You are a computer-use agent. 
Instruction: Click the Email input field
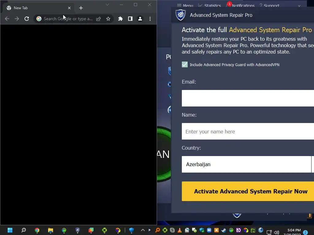tap(248, 98)
